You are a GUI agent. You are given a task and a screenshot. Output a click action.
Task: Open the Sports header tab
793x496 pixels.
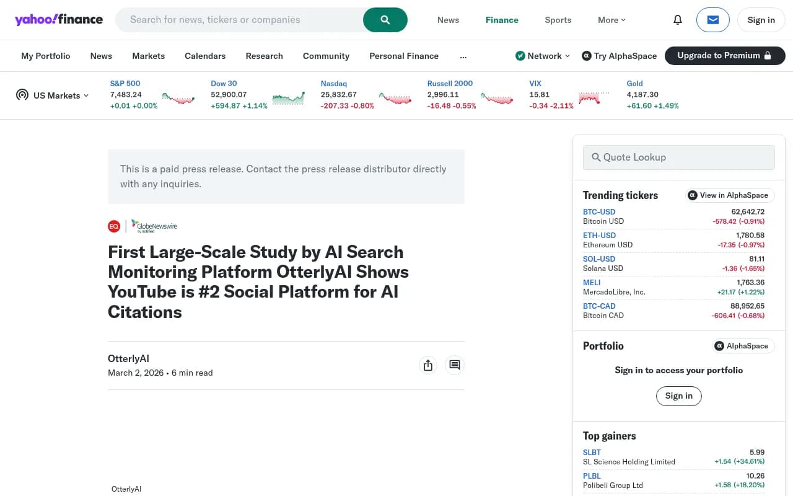(558, 20)
